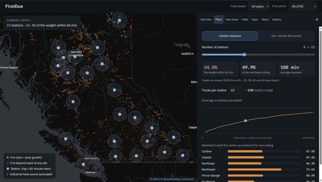Click the Number of stations slider handle

coord(244,55)
